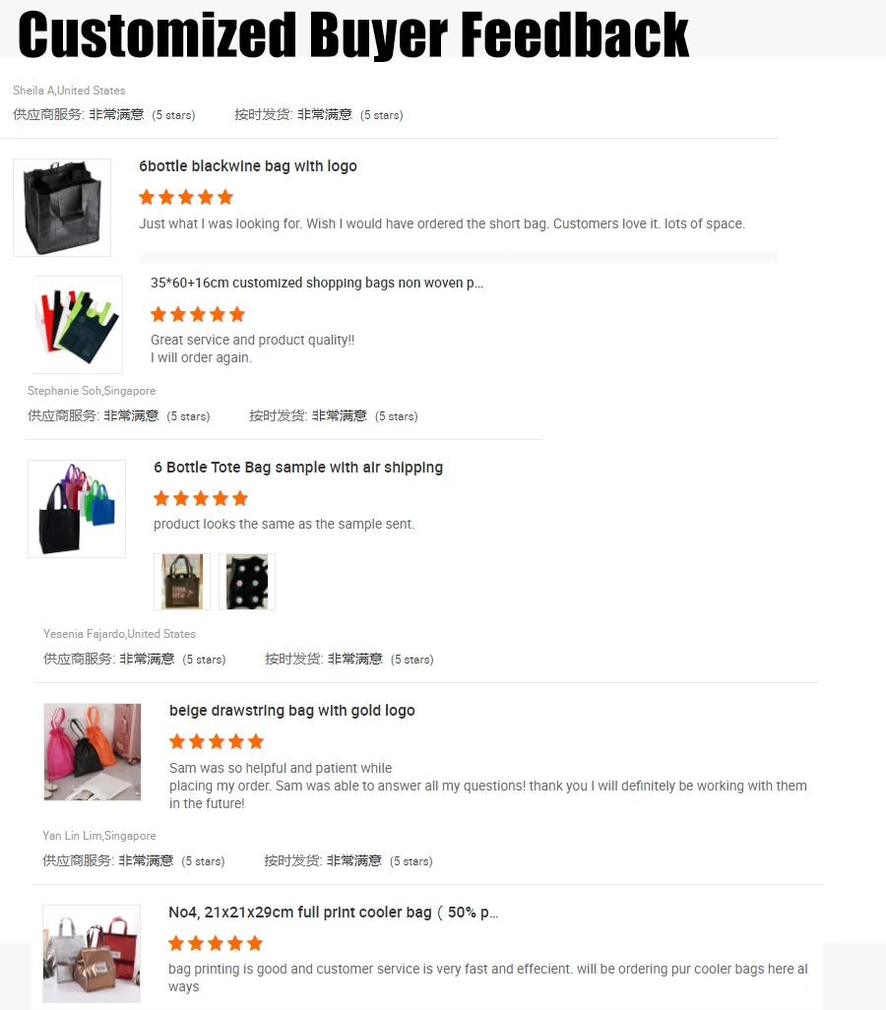Open the 6 Bottle Tote Bag product image
Image resolution: width=886 pixels, height=1010 pixels.
[77, 509]
